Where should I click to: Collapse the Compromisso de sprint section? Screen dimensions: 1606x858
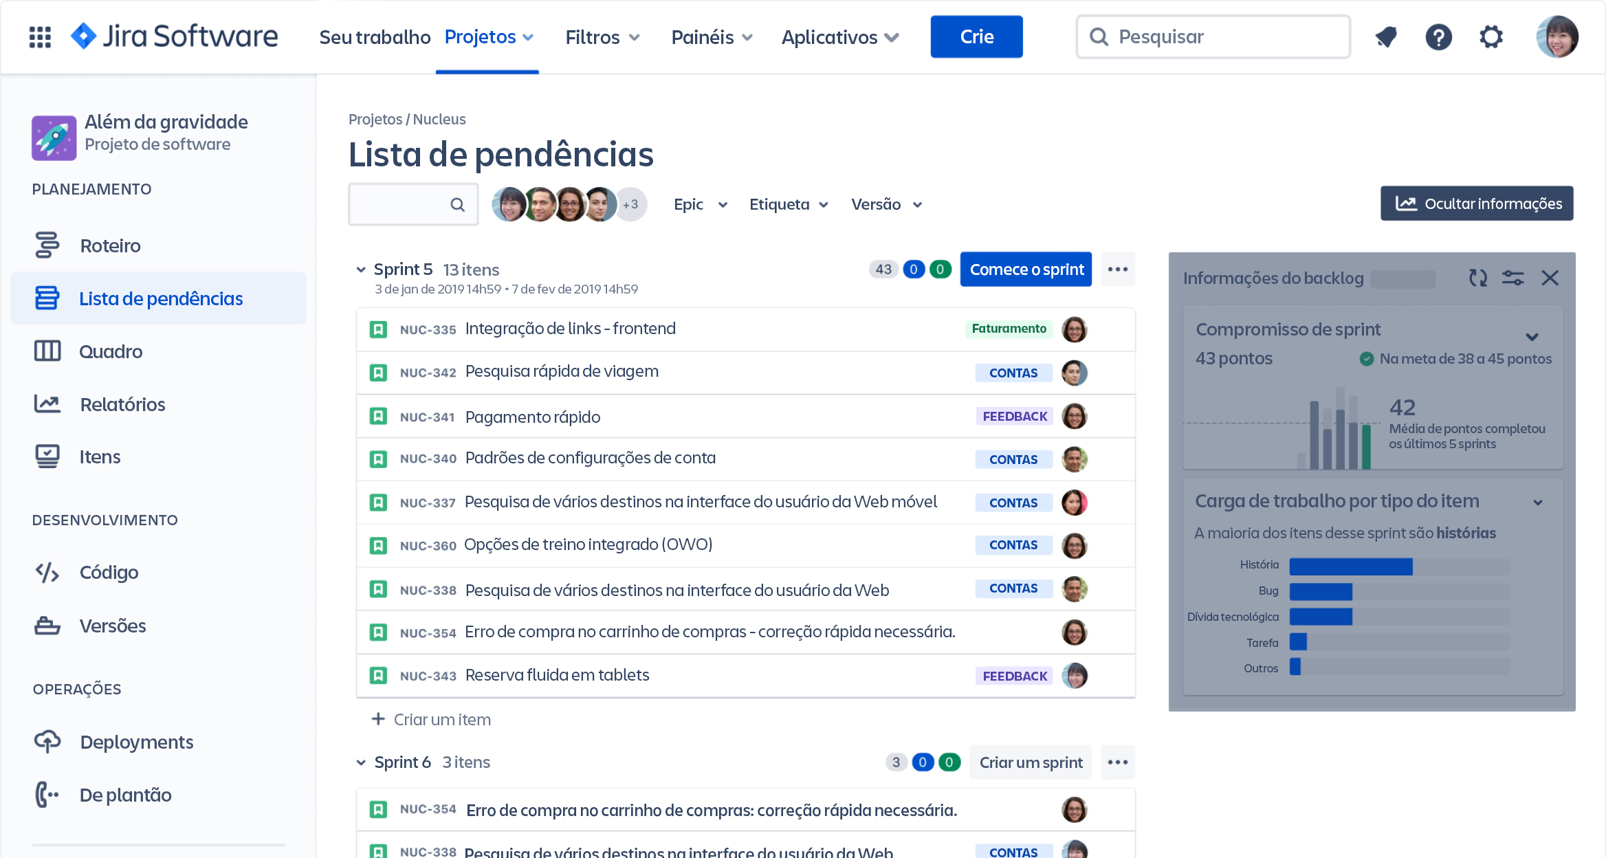coord(1532,337)
